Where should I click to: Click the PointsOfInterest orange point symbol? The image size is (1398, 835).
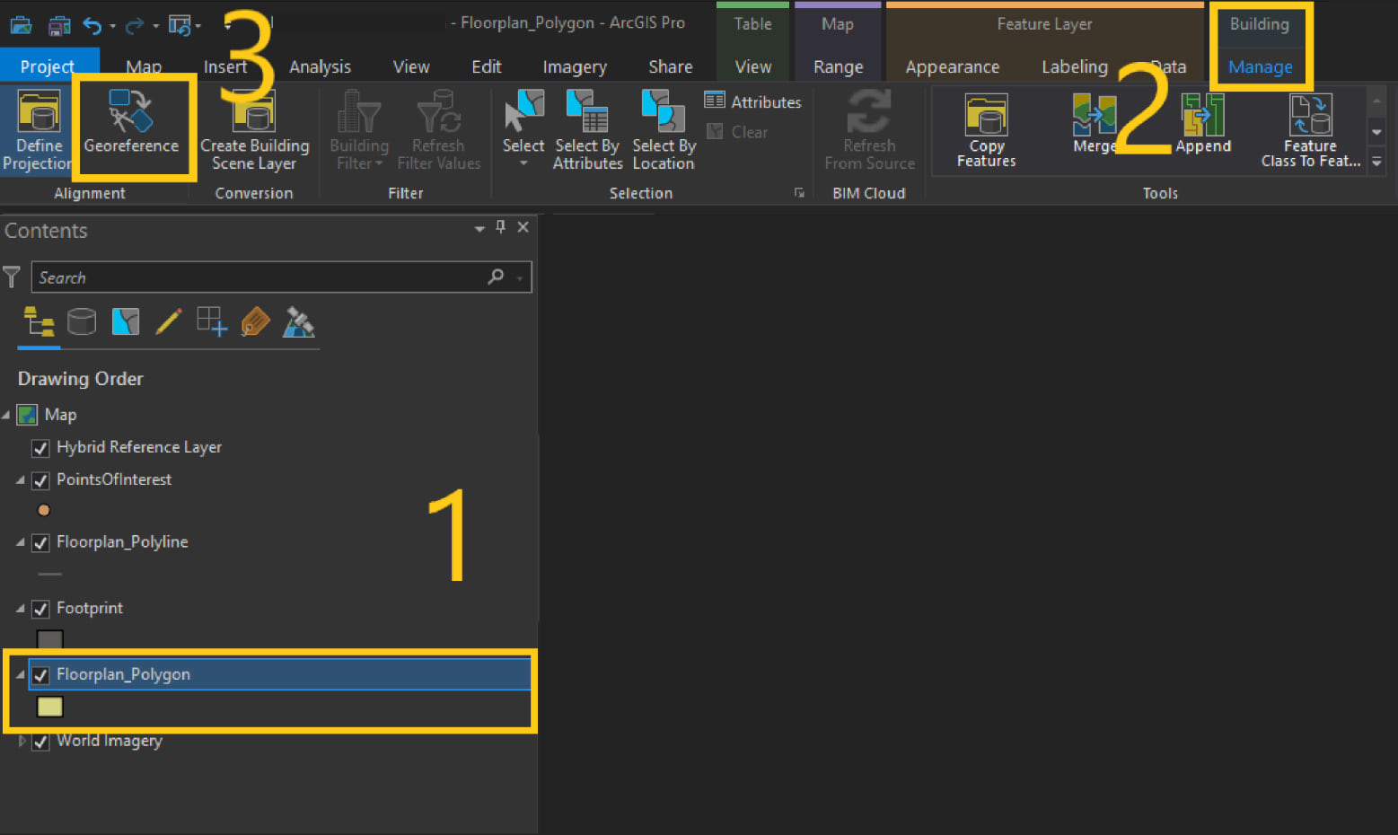tap(43, 510)
